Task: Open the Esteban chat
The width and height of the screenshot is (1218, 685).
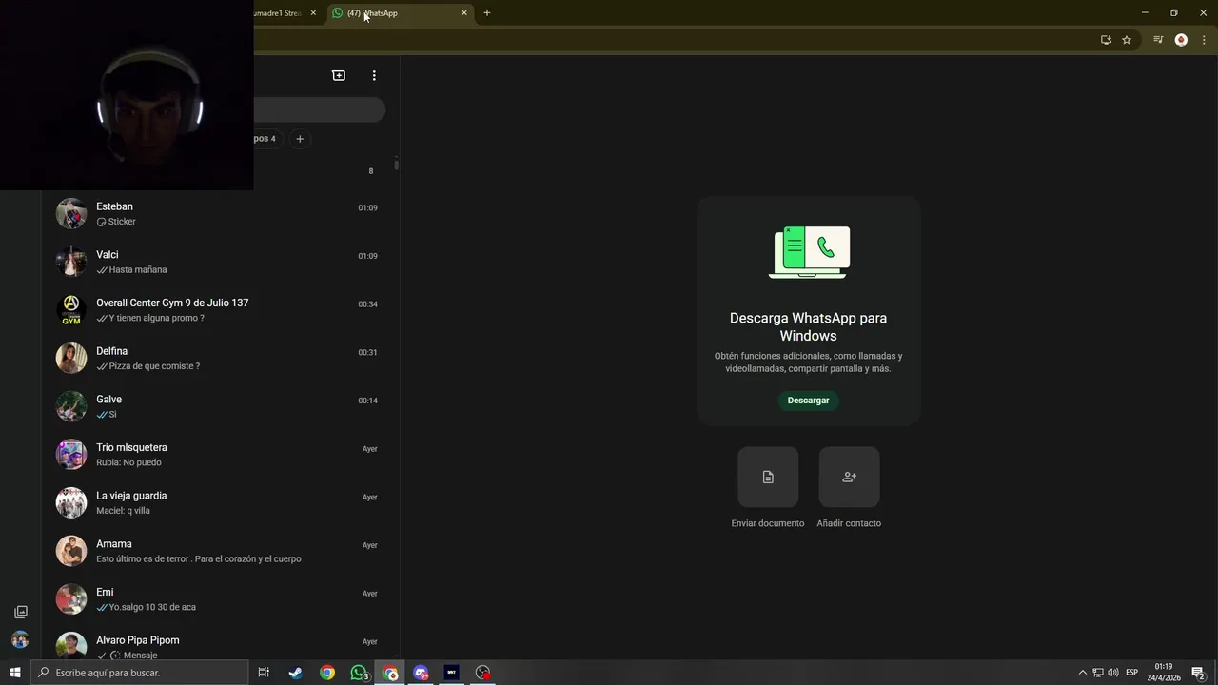Action: (x=221, y=214)
